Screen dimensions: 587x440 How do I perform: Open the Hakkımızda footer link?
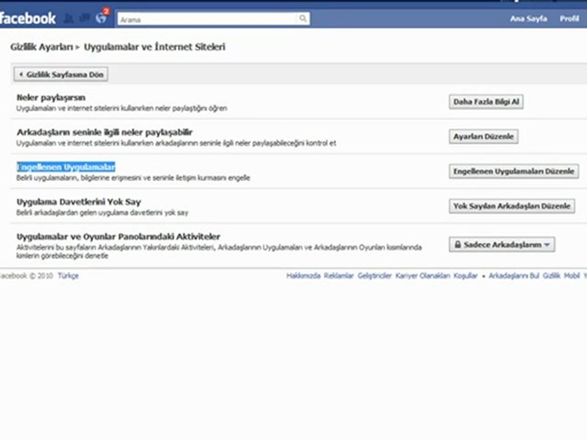[303, 276]
